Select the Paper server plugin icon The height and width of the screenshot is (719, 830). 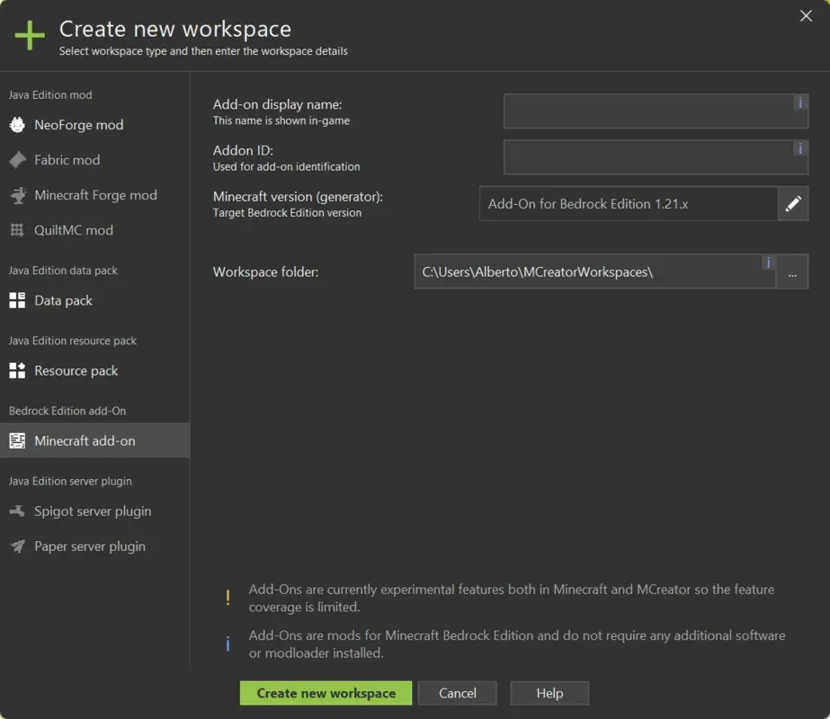pyautogui.click(x=15, y=546)
